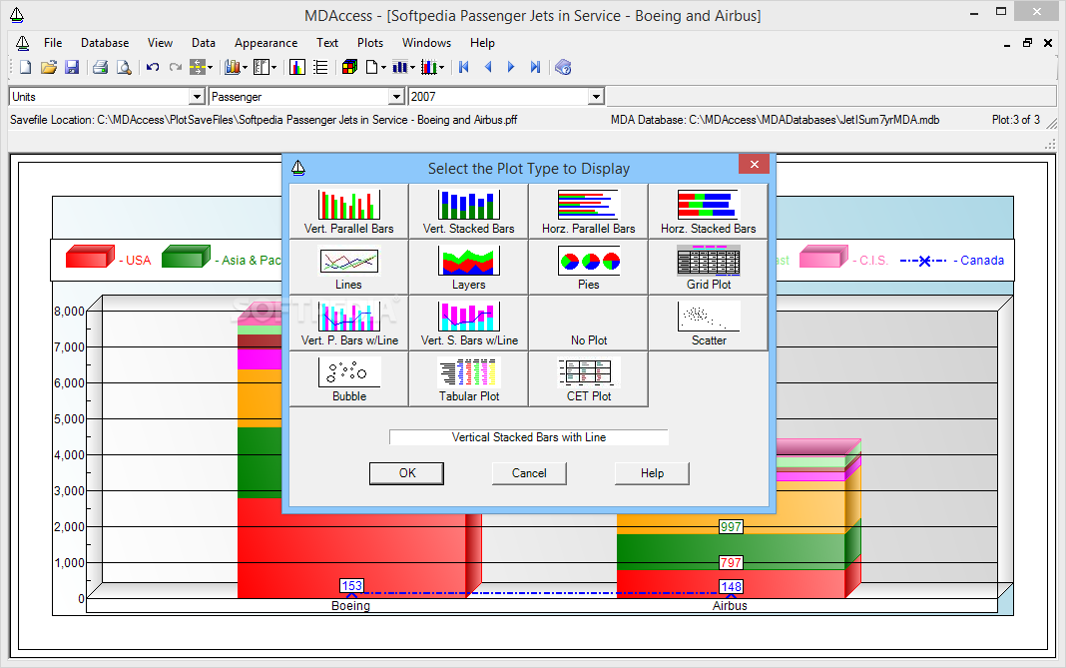Open print preview with the magnifier page icon
Image resolution: width=1066 pixels, height=668 pixels.
pyautogui.click(x=124, y=67)
